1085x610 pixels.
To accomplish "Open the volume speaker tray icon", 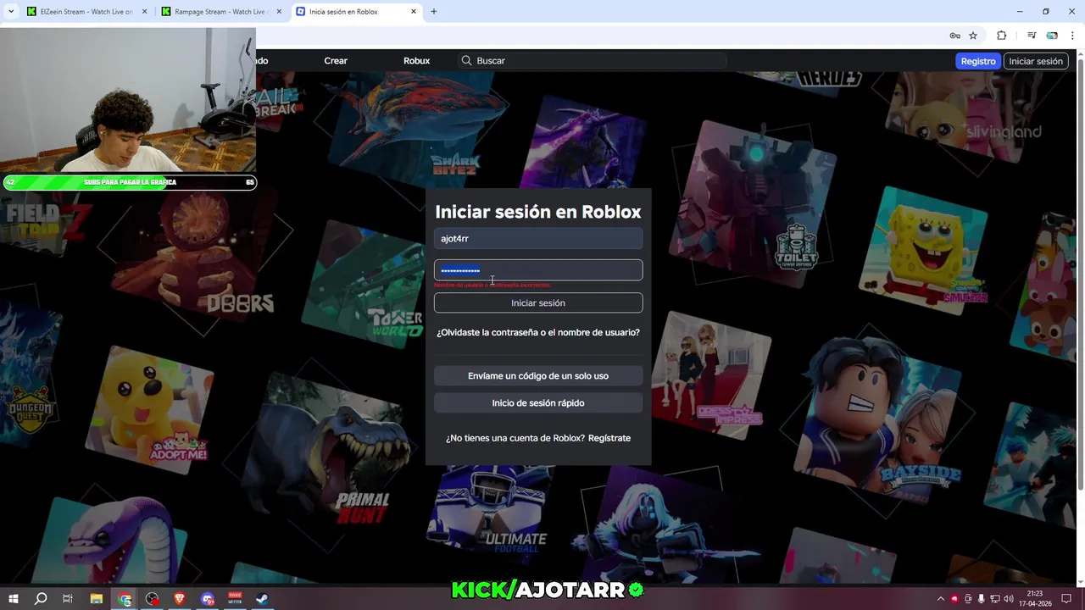I will [x=1009, y=599].
